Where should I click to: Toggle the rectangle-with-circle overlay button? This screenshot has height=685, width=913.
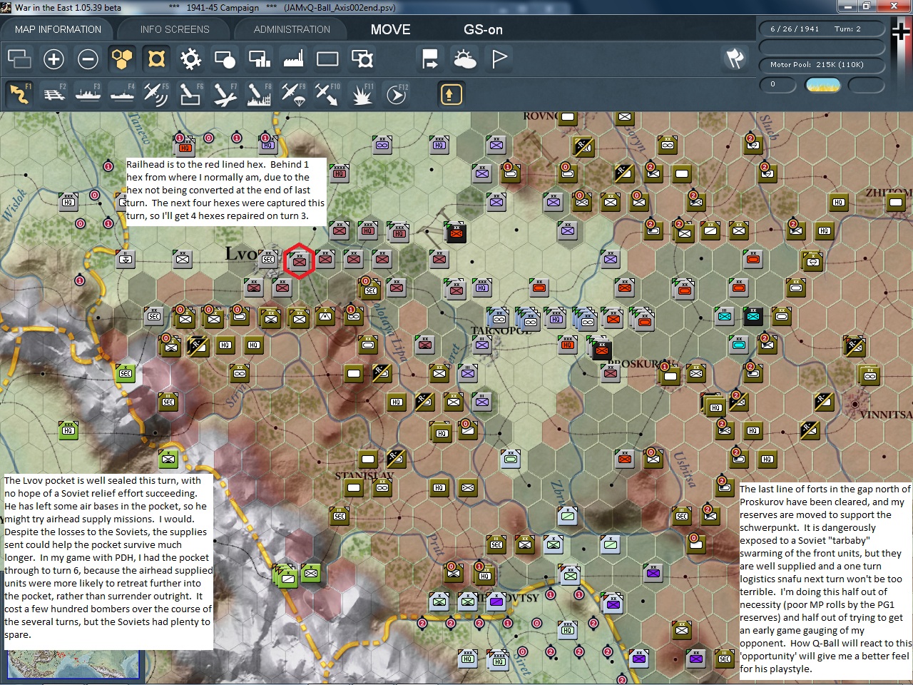pos(225,59)
